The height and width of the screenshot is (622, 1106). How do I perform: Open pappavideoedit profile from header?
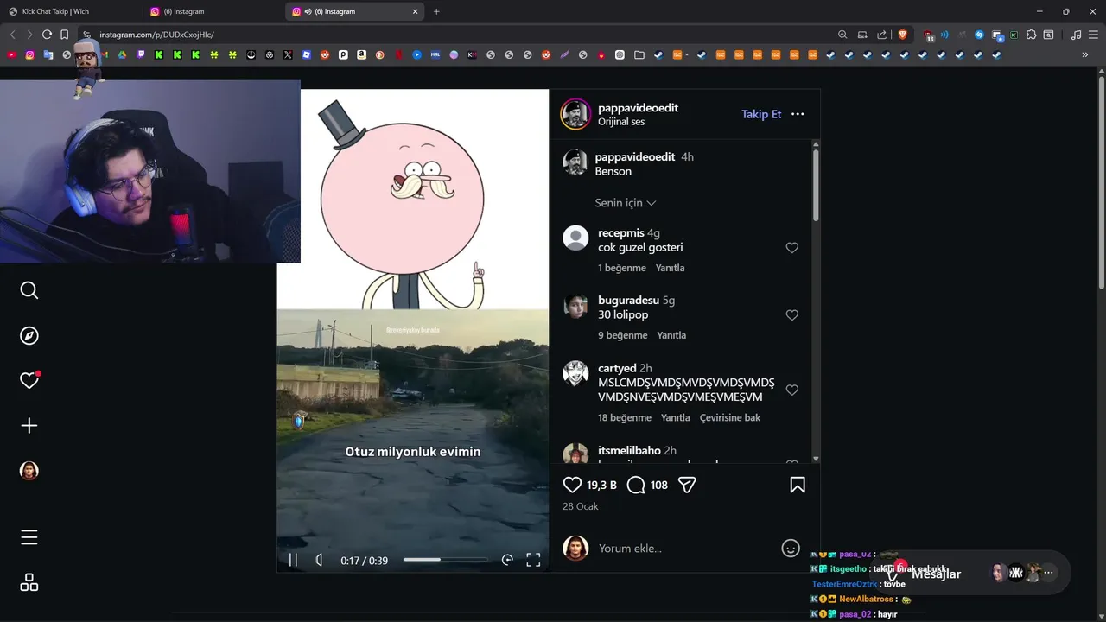click(638, 108)
